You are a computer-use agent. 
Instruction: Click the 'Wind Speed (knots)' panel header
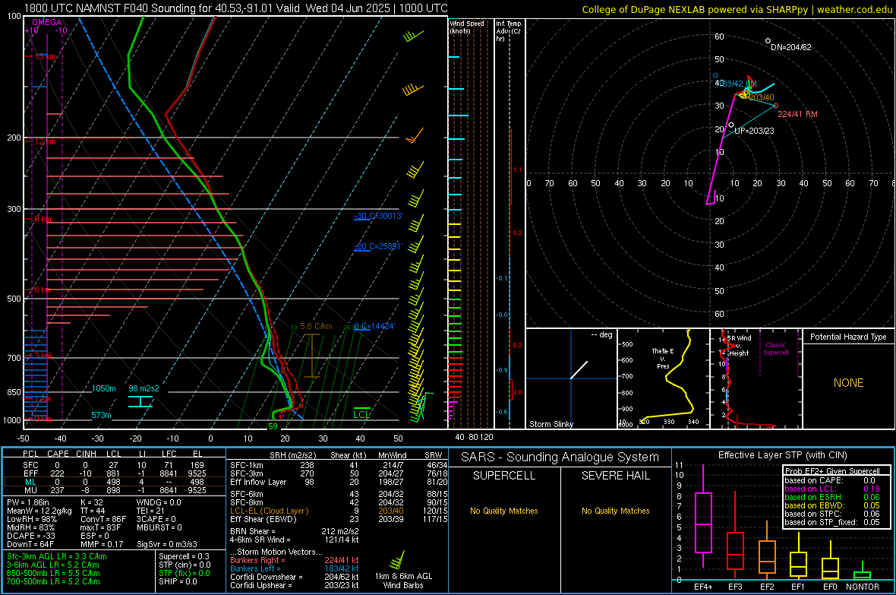tap(467, 27)
